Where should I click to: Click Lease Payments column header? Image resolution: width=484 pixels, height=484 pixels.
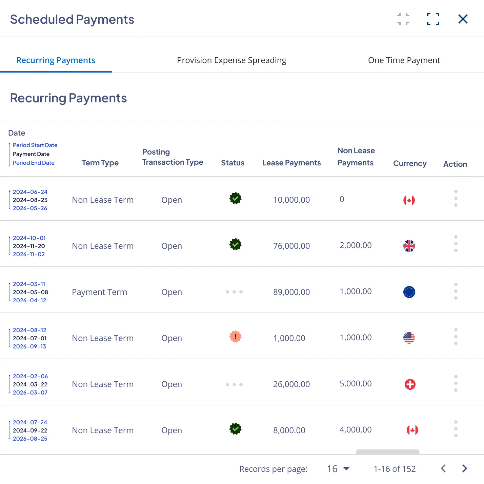(291, 163)
